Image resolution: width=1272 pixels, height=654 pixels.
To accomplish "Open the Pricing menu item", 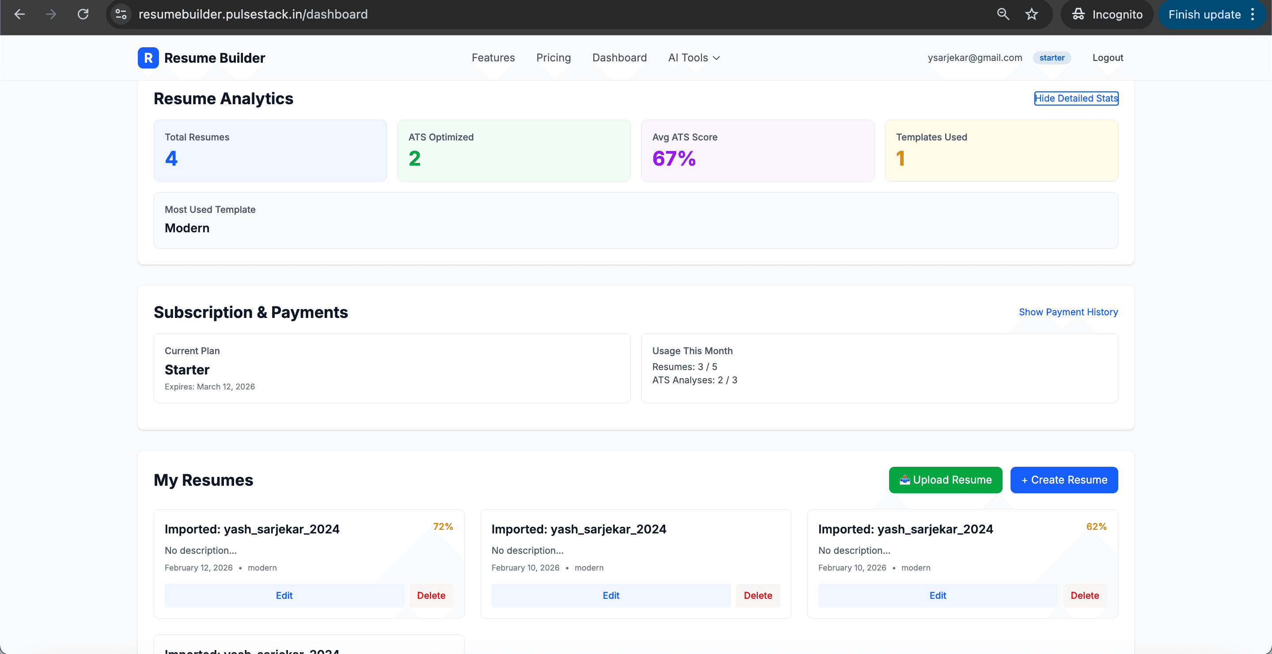I will click(x=553, y=58).
